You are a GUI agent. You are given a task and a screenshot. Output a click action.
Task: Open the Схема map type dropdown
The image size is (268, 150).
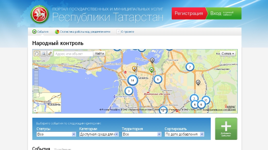228,53
